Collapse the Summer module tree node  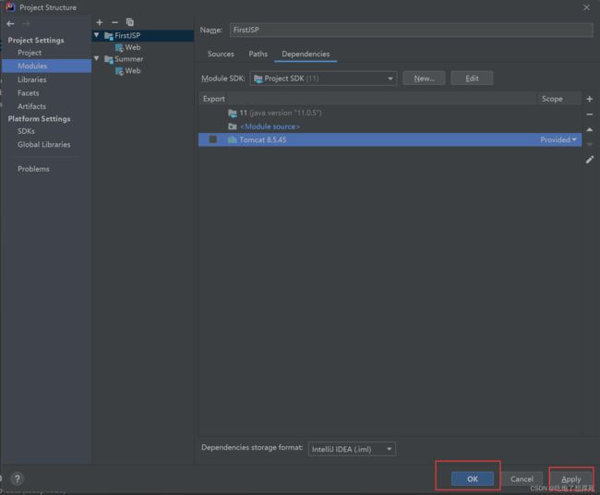pyautogui.click(x=96, y=58)
